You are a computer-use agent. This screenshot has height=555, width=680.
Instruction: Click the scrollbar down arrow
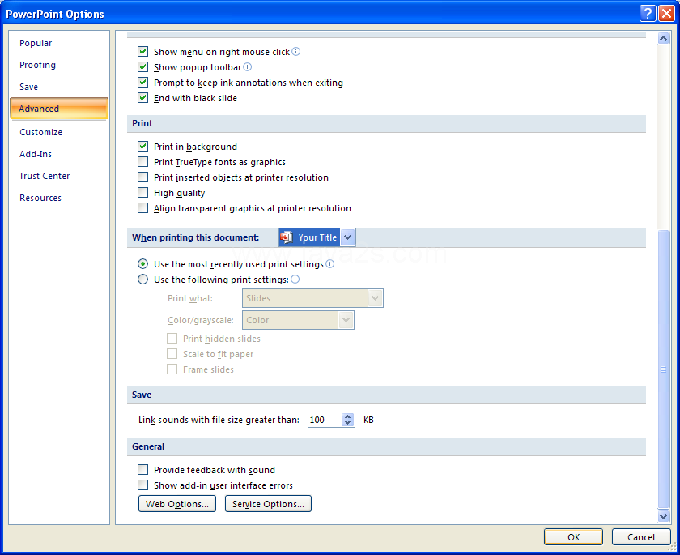[663, 516]
